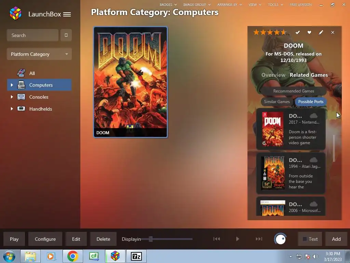Viewport: 350px width, 263px height.
Task: Favorite DOOM using the heart icon
Action: (309, 33)
